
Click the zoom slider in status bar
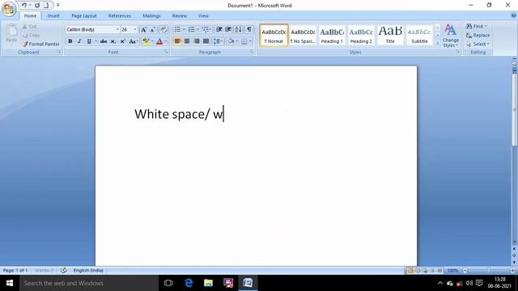[x=488, y=270]
